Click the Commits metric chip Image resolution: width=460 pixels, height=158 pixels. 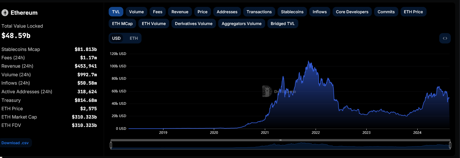pyautogui.click(x=386, y=12)
